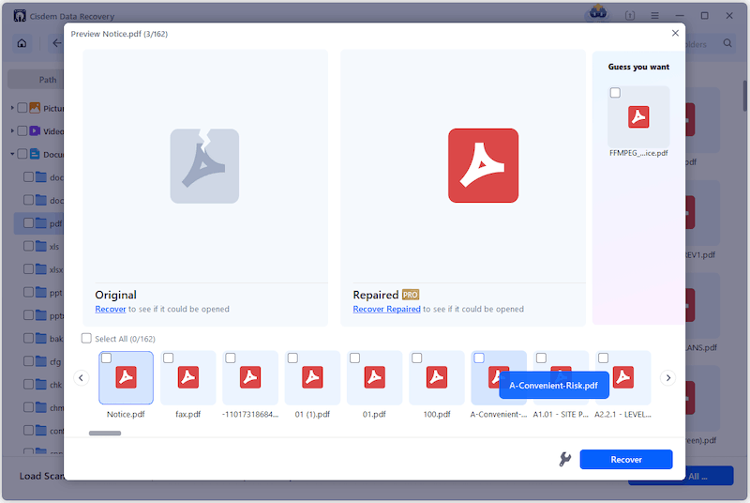Tick the checkbox on 01.pdf thumbnail
The width and height of the screenshot is (750, 503).
point(355,358)
